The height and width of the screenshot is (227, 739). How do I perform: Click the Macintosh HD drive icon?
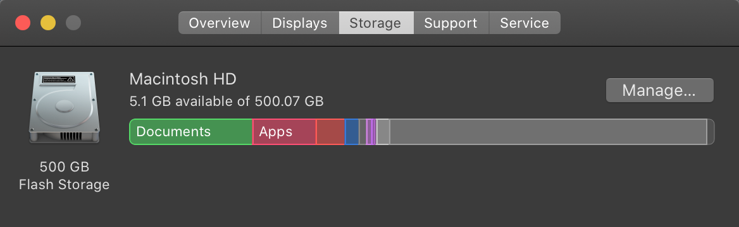click(65, 108)
